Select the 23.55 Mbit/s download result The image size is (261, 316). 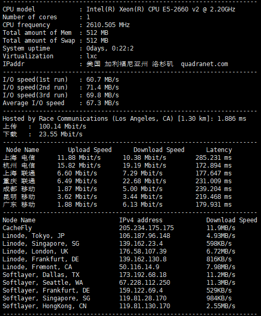tap(61, 134)
